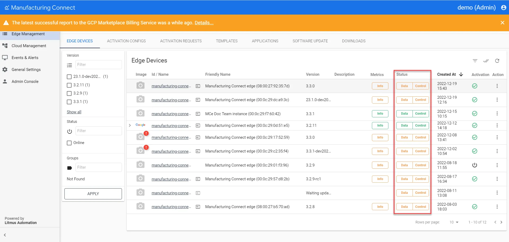Image resolution: width=509 pixels, height=242 pixels.
Task: Open the rows per page dropdown
Action: (x=454, y=222)
